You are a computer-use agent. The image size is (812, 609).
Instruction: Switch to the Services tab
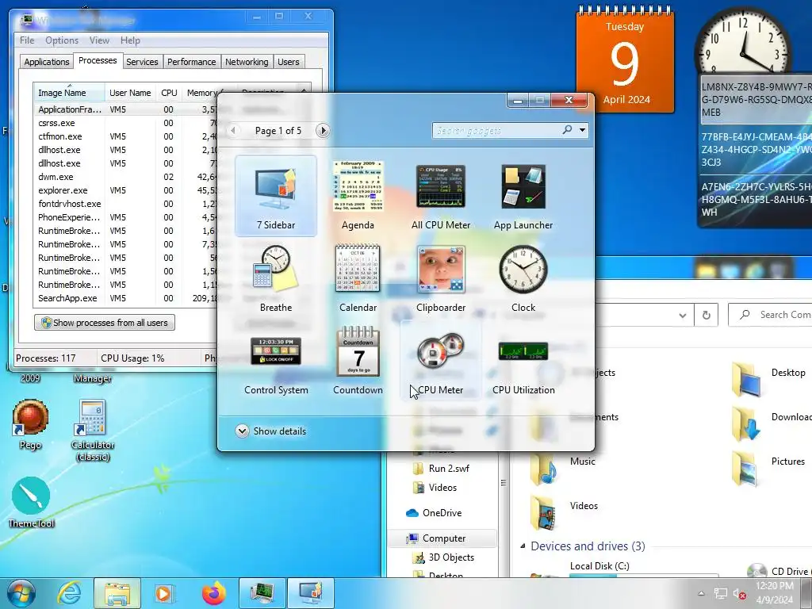click(142, 62)
